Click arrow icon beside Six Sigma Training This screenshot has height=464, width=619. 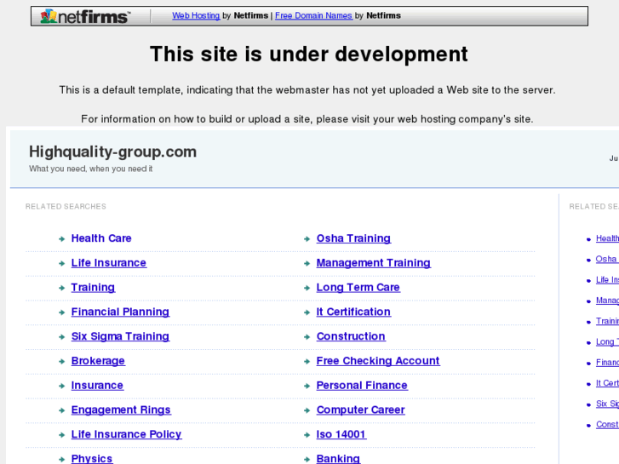[61, 336]
